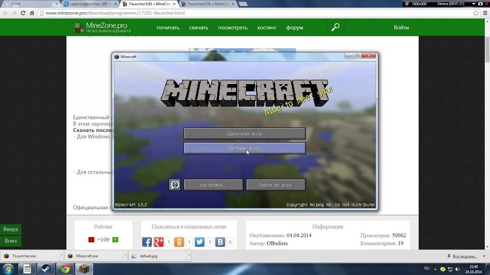
Task: Click 'Все загрузки...' link
Action: pyautogui.click(x=464, y=256)
